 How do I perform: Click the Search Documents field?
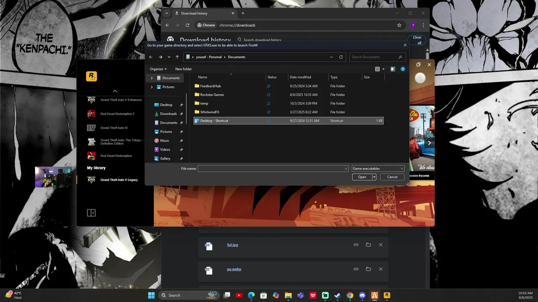point(378,57)
